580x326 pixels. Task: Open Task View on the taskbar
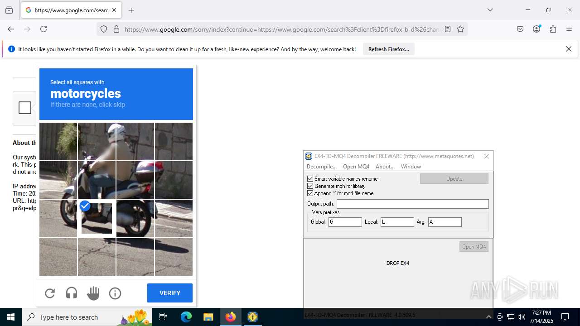pyautogui.click(x=164, y=317)
